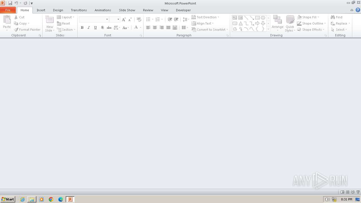361x203 pixels.
Task: Select the Text Box shape
Action: 235,17
